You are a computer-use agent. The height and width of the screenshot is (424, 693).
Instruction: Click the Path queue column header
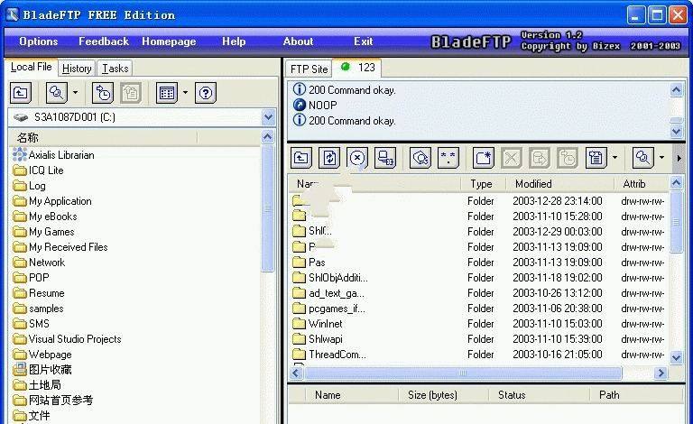636,395
